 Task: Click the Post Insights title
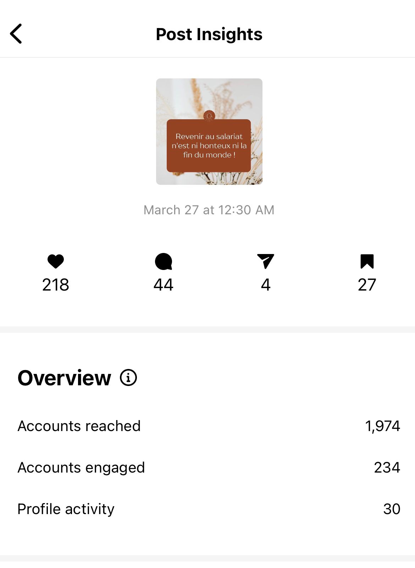coord(209,34)
